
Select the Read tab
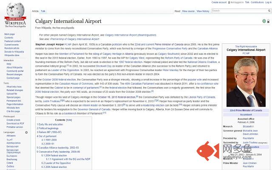click(177, 11)
